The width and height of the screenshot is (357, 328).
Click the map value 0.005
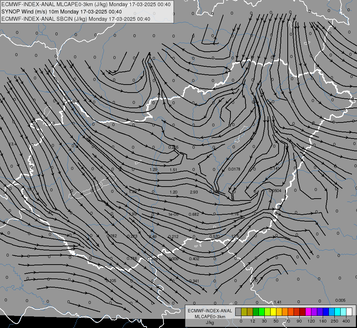click(x=340, y=300)
